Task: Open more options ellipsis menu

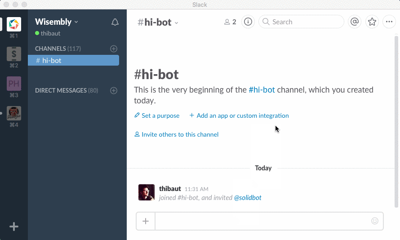Action: (x=389, y=22)
